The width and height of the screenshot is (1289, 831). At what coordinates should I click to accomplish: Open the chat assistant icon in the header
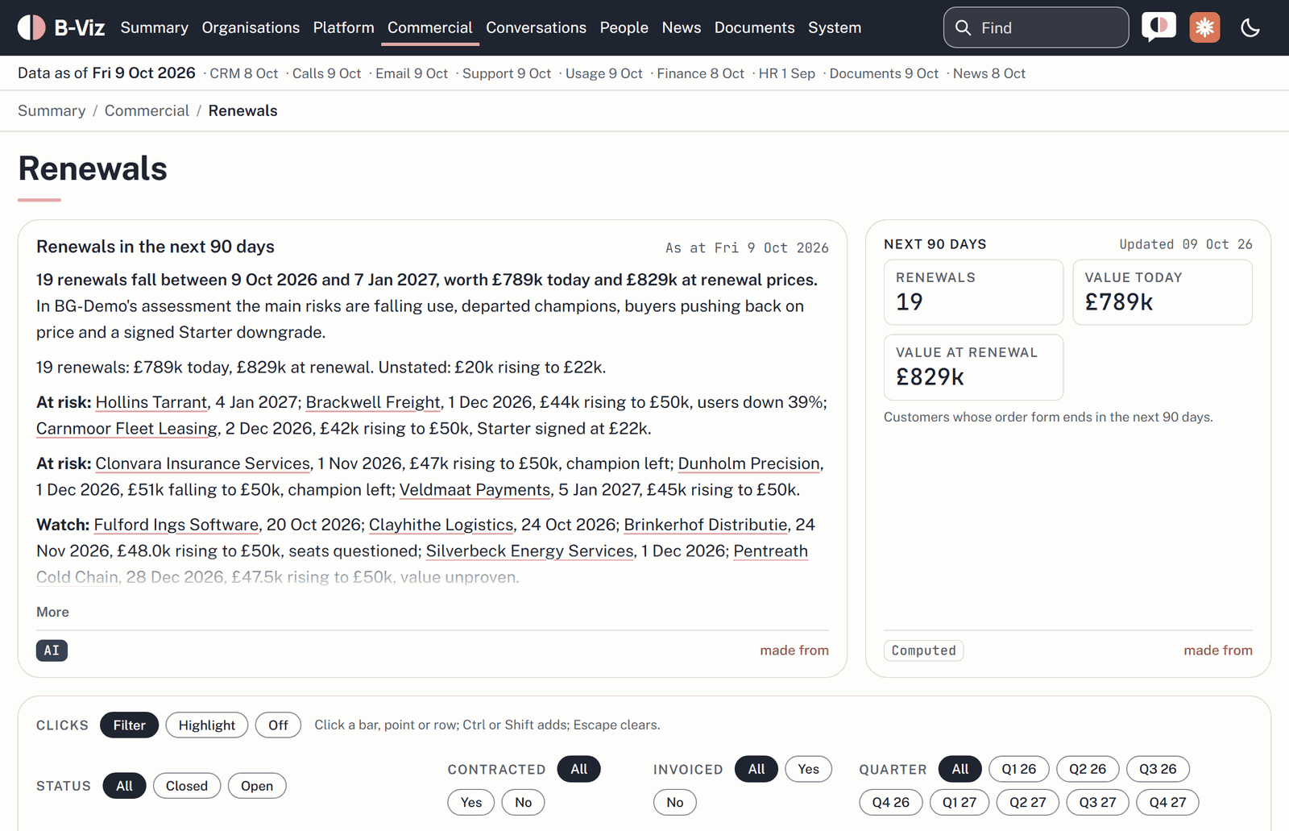click(x=1158, y=27)
